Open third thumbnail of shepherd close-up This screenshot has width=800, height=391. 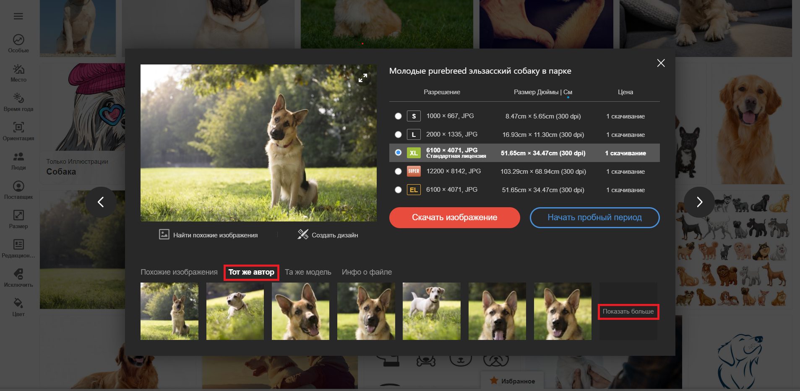pyautogui.click(x=300, y=311)
